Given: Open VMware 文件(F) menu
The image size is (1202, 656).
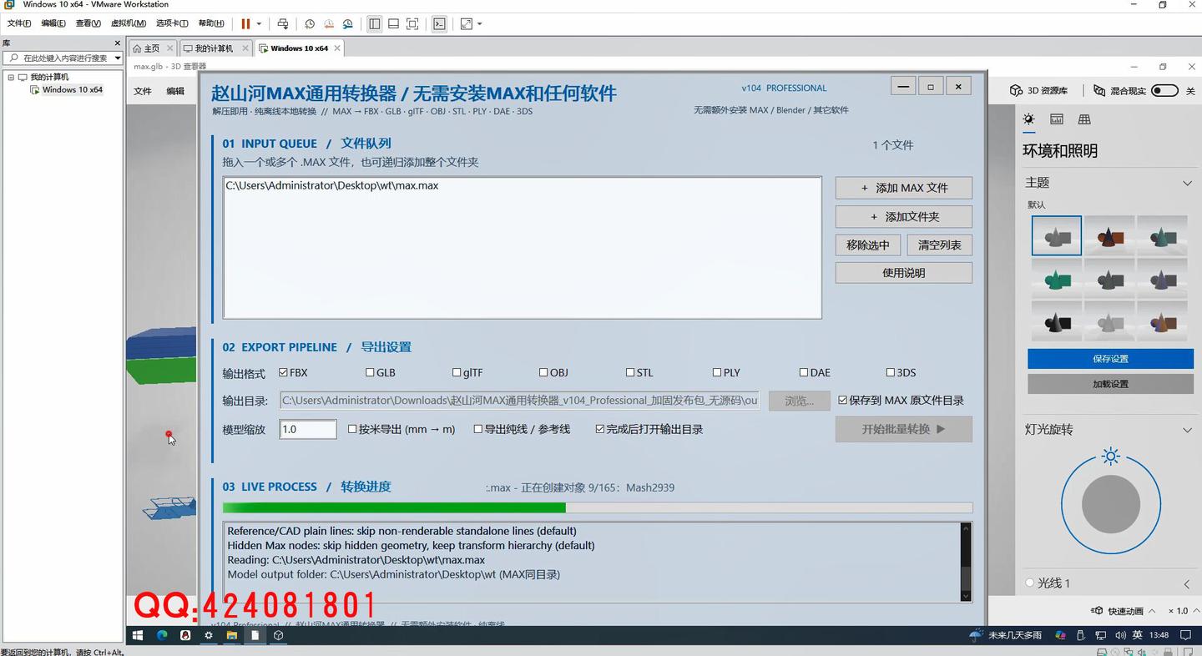Looking at the screenshot, I should [19, 23].
